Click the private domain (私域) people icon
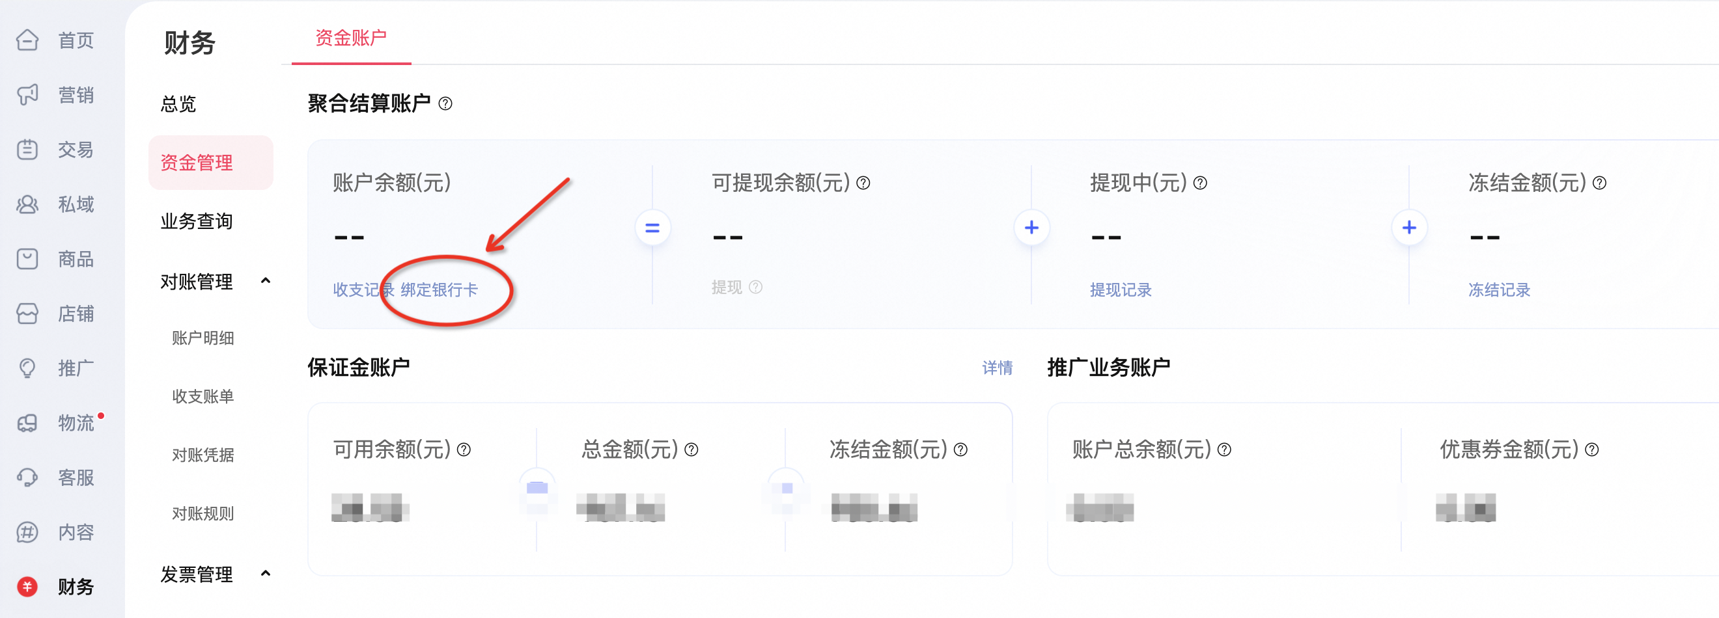 (27, 204)
